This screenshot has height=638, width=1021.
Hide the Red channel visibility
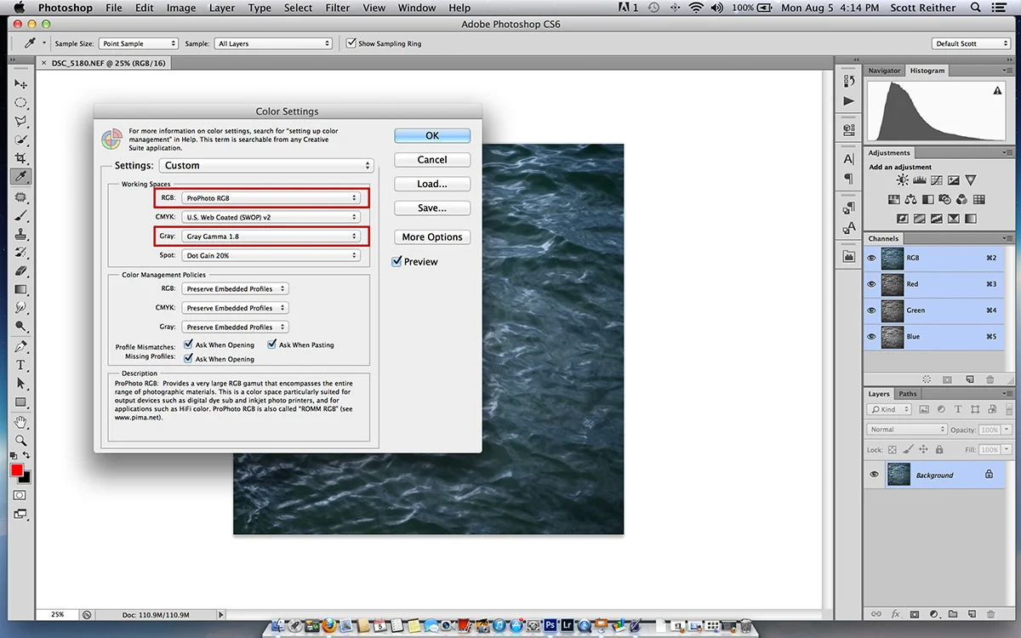point(871,284)
